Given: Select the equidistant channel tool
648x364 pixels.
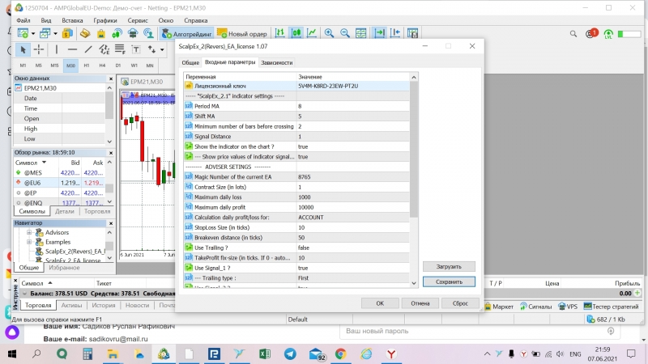Looking at the screenshot, I should [x=104, y=50].
